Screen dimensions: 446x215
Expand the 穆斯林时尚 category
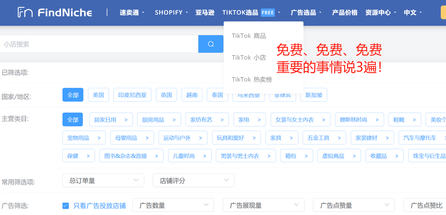tap(359, 120)
